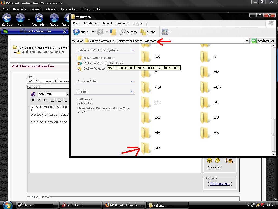Click the Explorer vertical scrollbar thumb

[274, 135]
